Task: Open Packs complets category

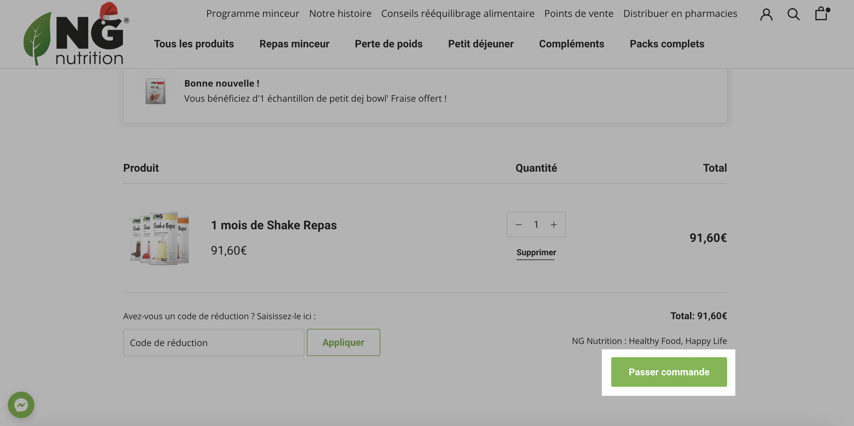Action: (x=667, y=44)
